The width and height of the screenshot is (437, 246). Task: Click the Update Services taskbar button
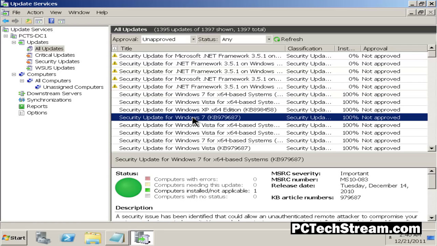coord(142,238)
